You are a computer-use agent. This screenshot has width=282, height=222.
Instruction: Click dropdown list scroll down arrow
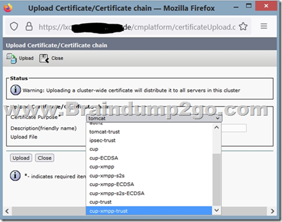point(216,210)
